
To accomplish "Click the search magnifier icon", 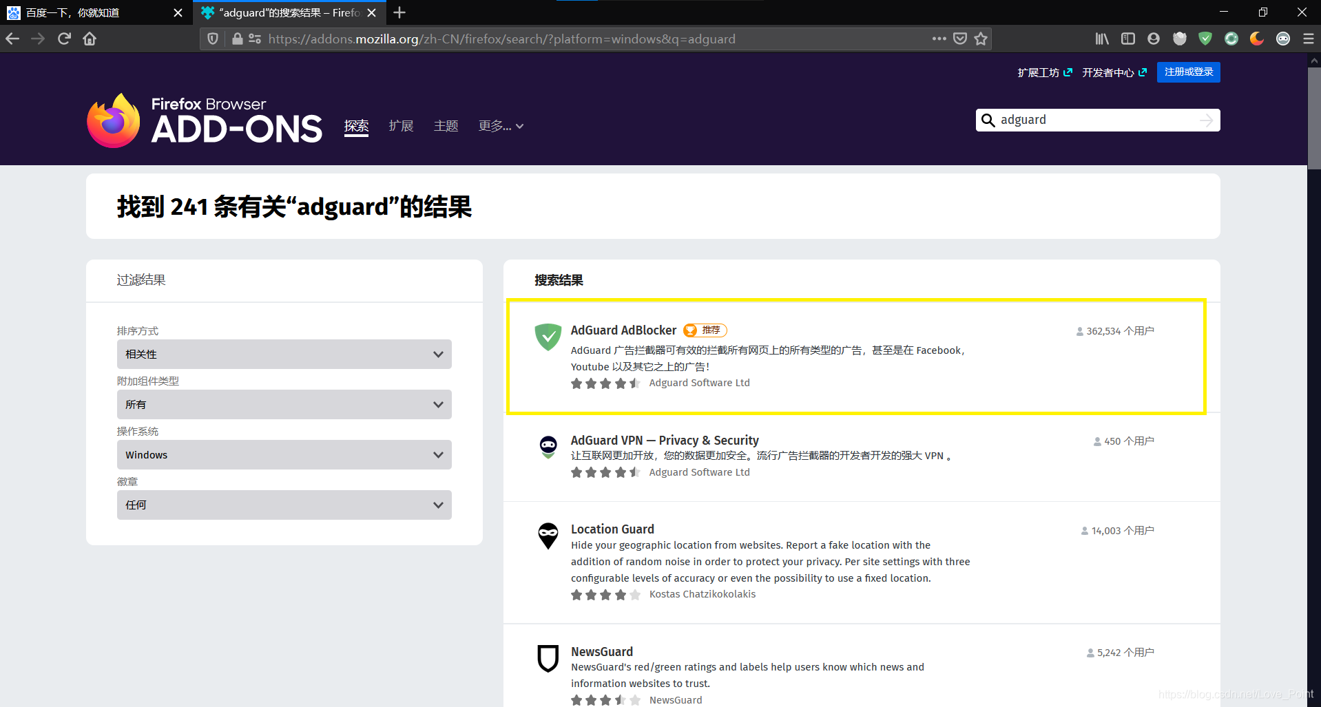I will (988, 120).
